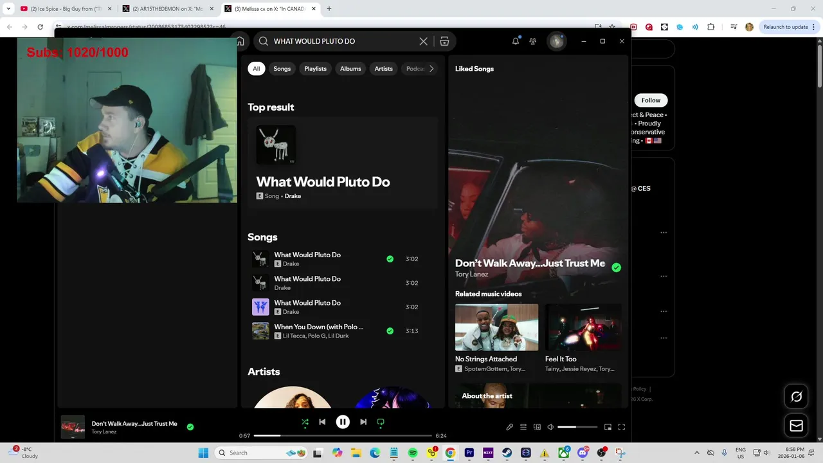Switch to AR15THEDEMON on X tab
823x463 pixels.
tap(167, 9)
